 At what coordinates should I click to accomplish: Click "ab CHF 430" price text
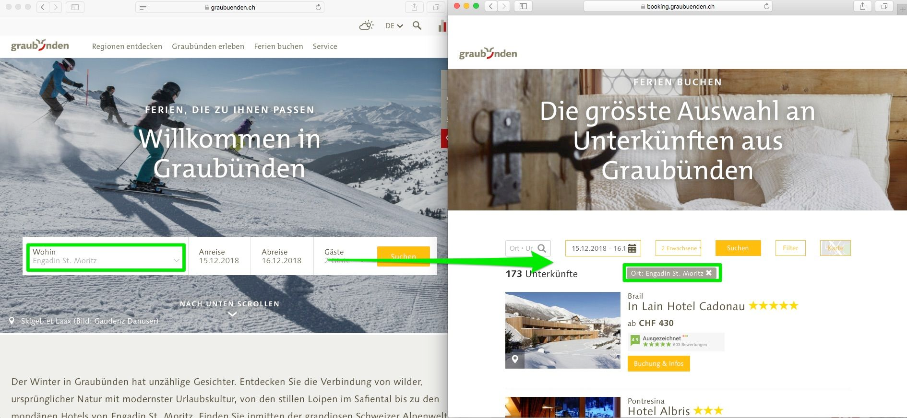(651, 323)
